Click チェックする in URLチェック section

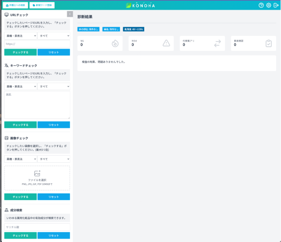tap(20, 52)
